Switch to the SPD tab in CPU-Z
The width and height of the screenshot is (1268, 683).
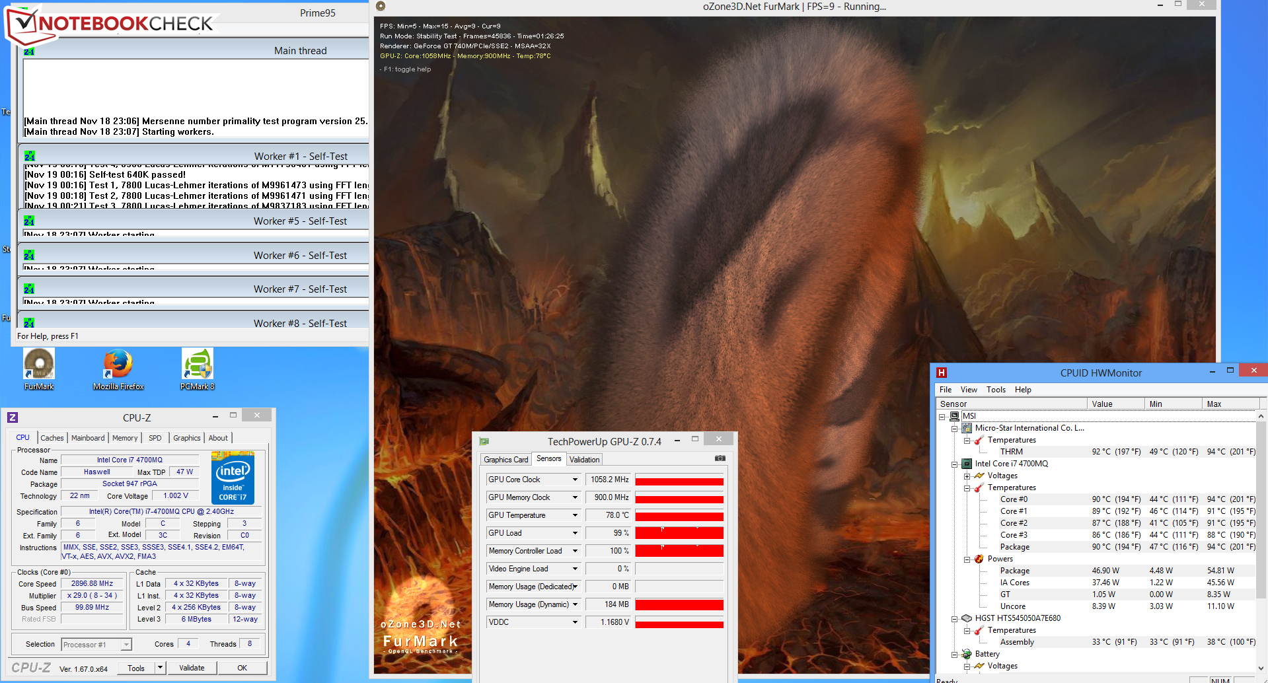point(155,438)
